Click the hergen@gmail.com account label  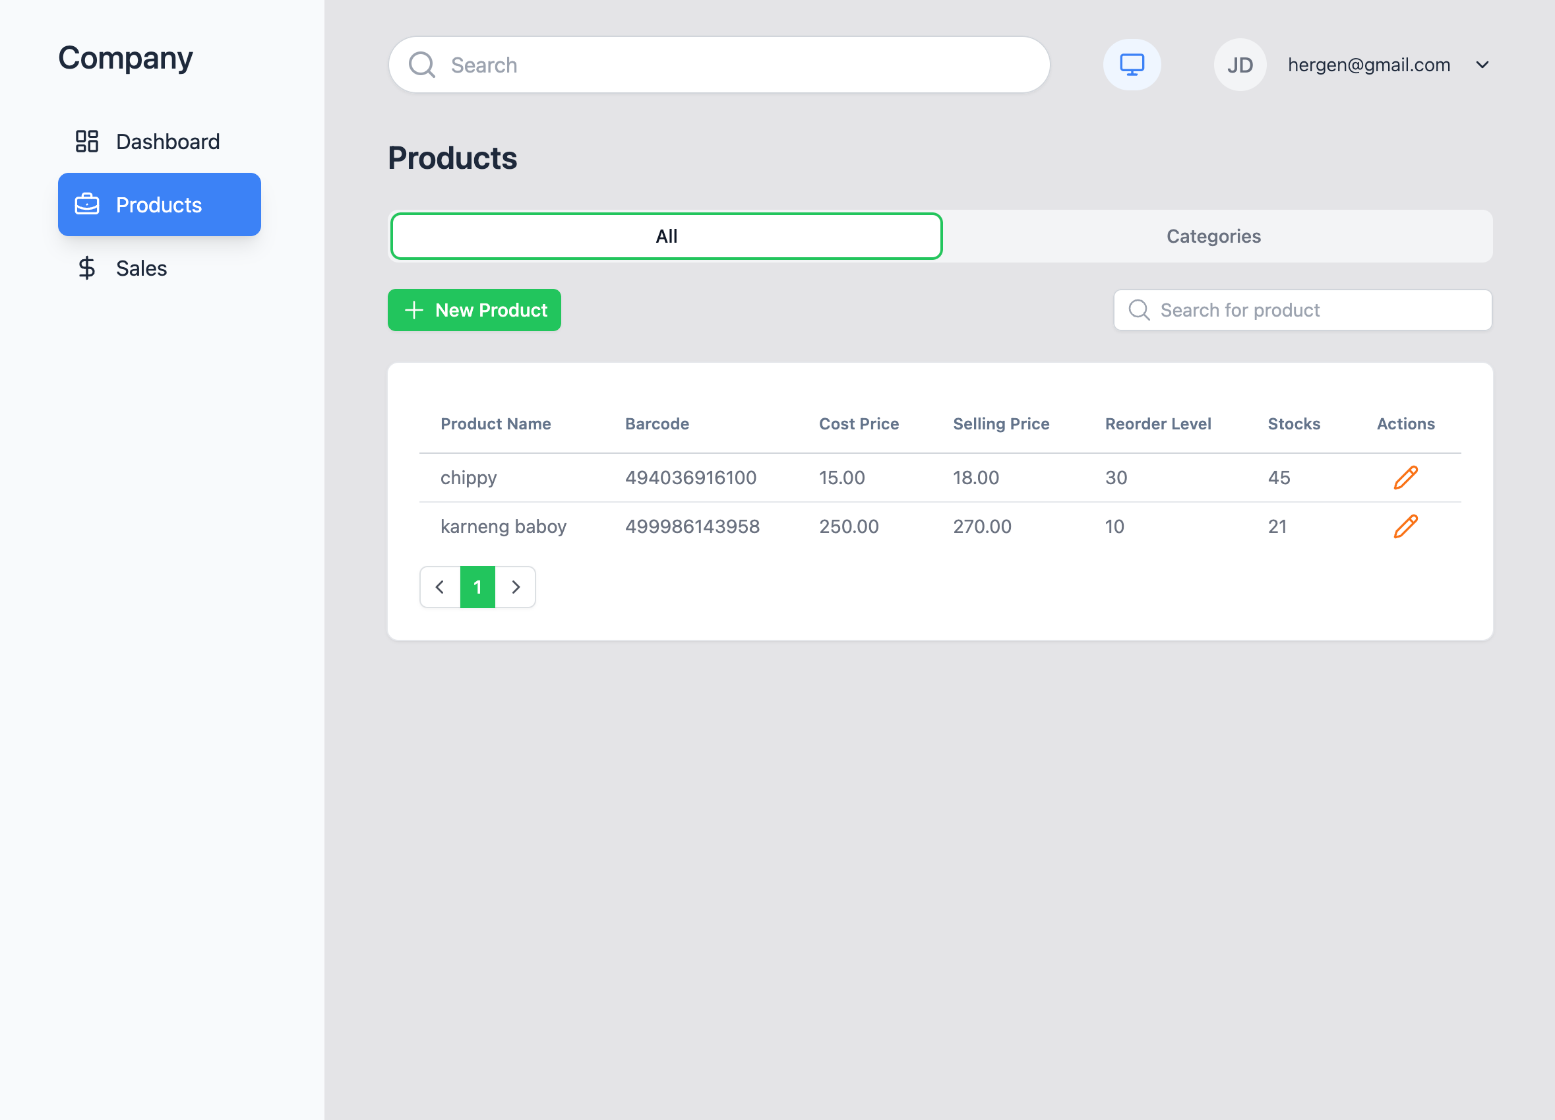[x=1368, y=65]
